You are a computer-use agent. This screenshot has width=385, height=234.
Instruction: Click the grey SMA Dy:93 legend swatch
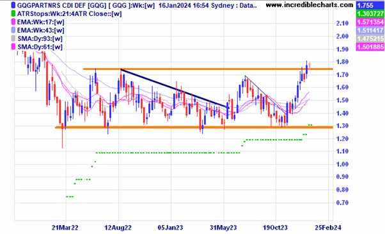point(13,38)
